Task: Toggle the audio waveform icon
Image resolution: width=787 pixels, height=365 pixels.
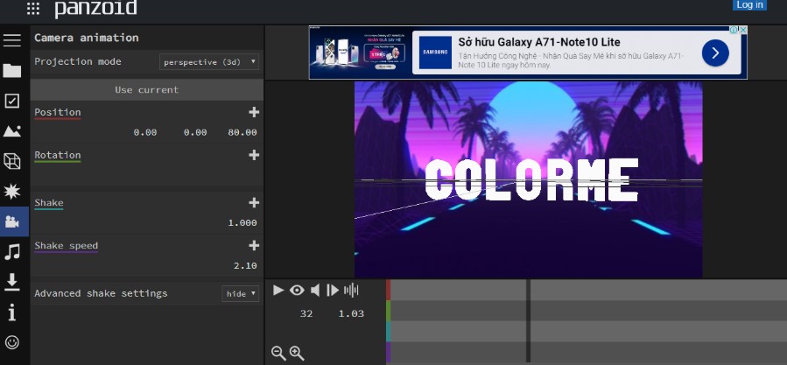Action: 351,290
